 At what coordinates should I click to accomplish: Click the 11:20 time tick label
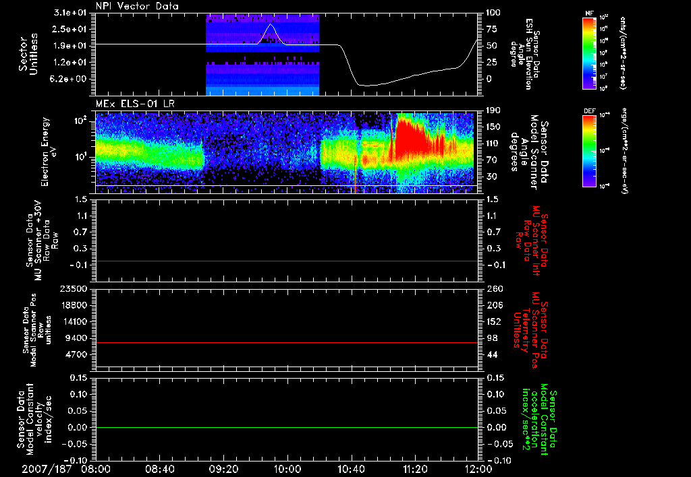pyautogui.click(x=415, y=469)
